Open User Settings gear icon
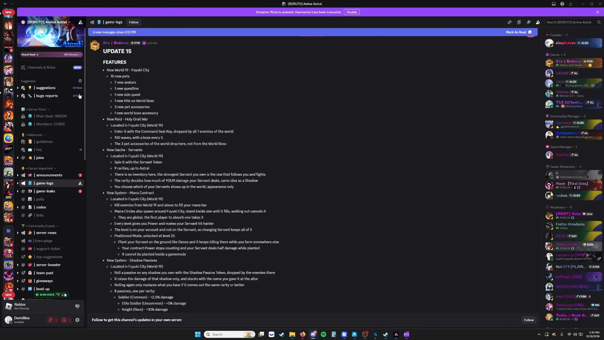 point(77,320)
